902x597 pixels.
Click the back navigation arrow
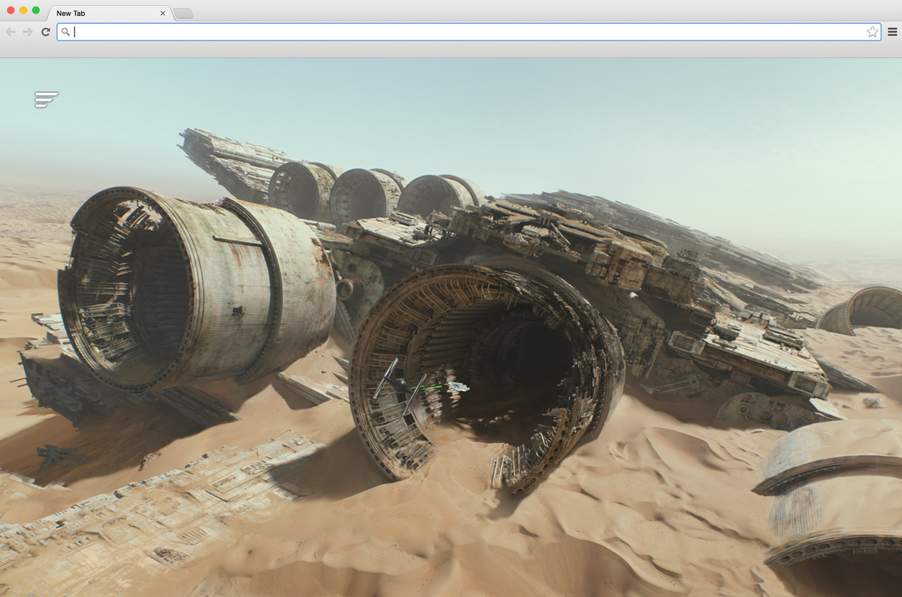(11, 32)
